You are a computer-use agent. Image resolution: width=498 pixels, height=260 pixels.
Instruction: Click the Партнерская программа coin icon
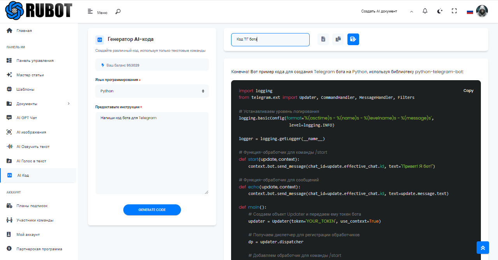[9, 249]
